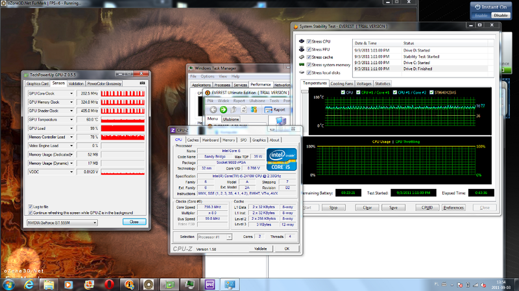Open the GPU Shader Clock sensor dropdown
Image resolution: width=519 pixels, height=291 pixels.
tap(71, 111)
